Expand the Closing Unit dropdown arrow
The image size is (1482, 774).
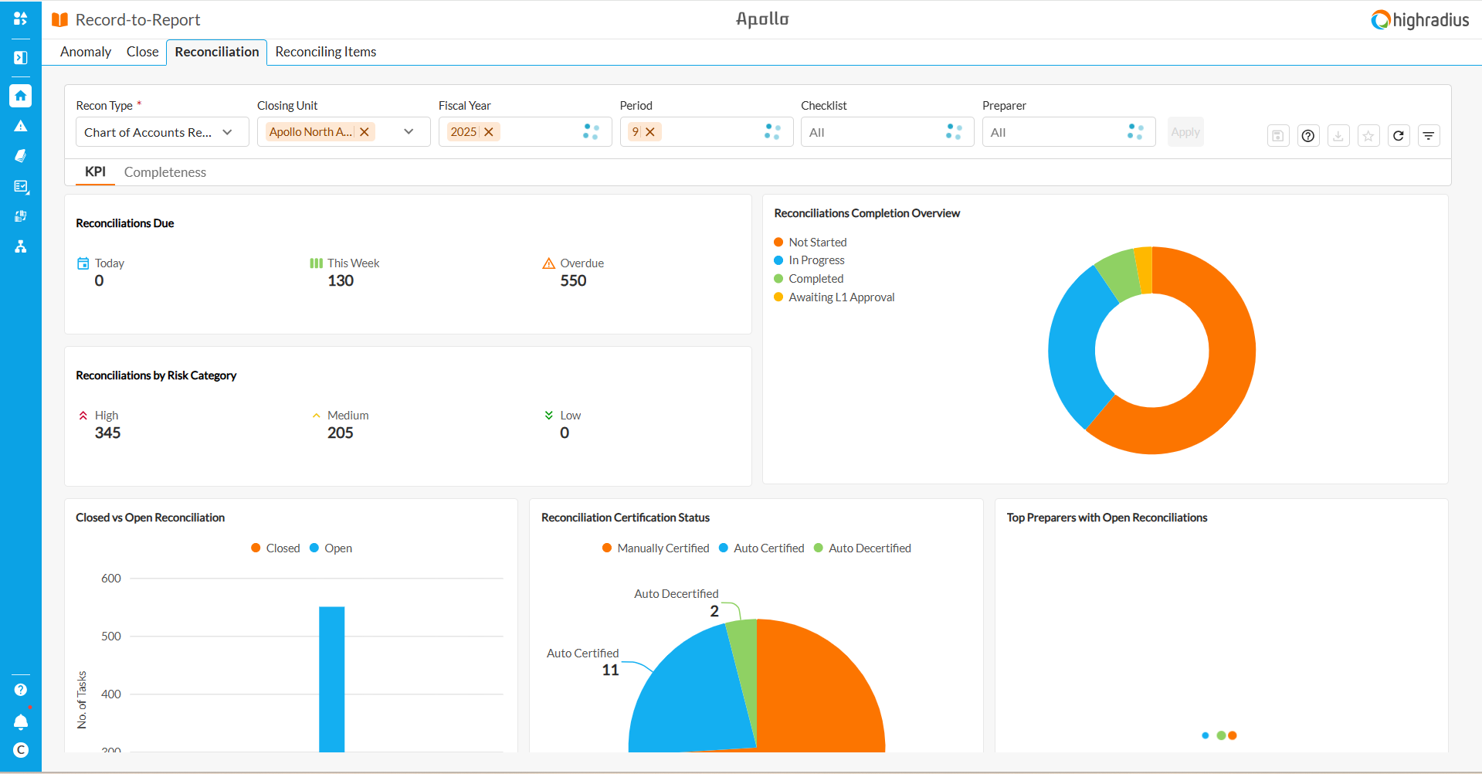coord(409,132)
